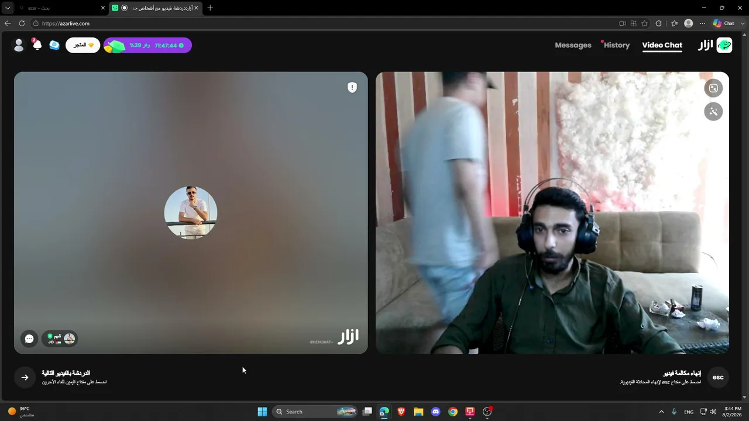Open the Copilot Chat button
The image size is (749, 421).
point(724,23)
